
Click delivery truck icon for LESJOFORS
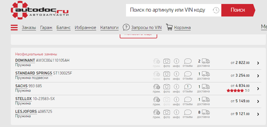206,112
